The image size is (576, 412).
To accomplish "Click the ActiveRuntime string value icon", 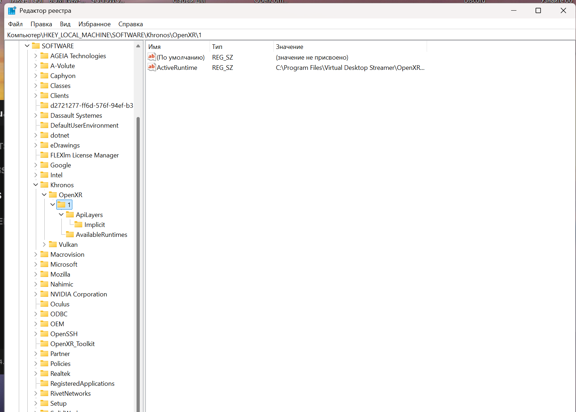I will point(152,67).
